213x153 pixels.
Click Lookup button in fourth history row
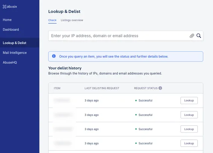(x=189, y=143)
